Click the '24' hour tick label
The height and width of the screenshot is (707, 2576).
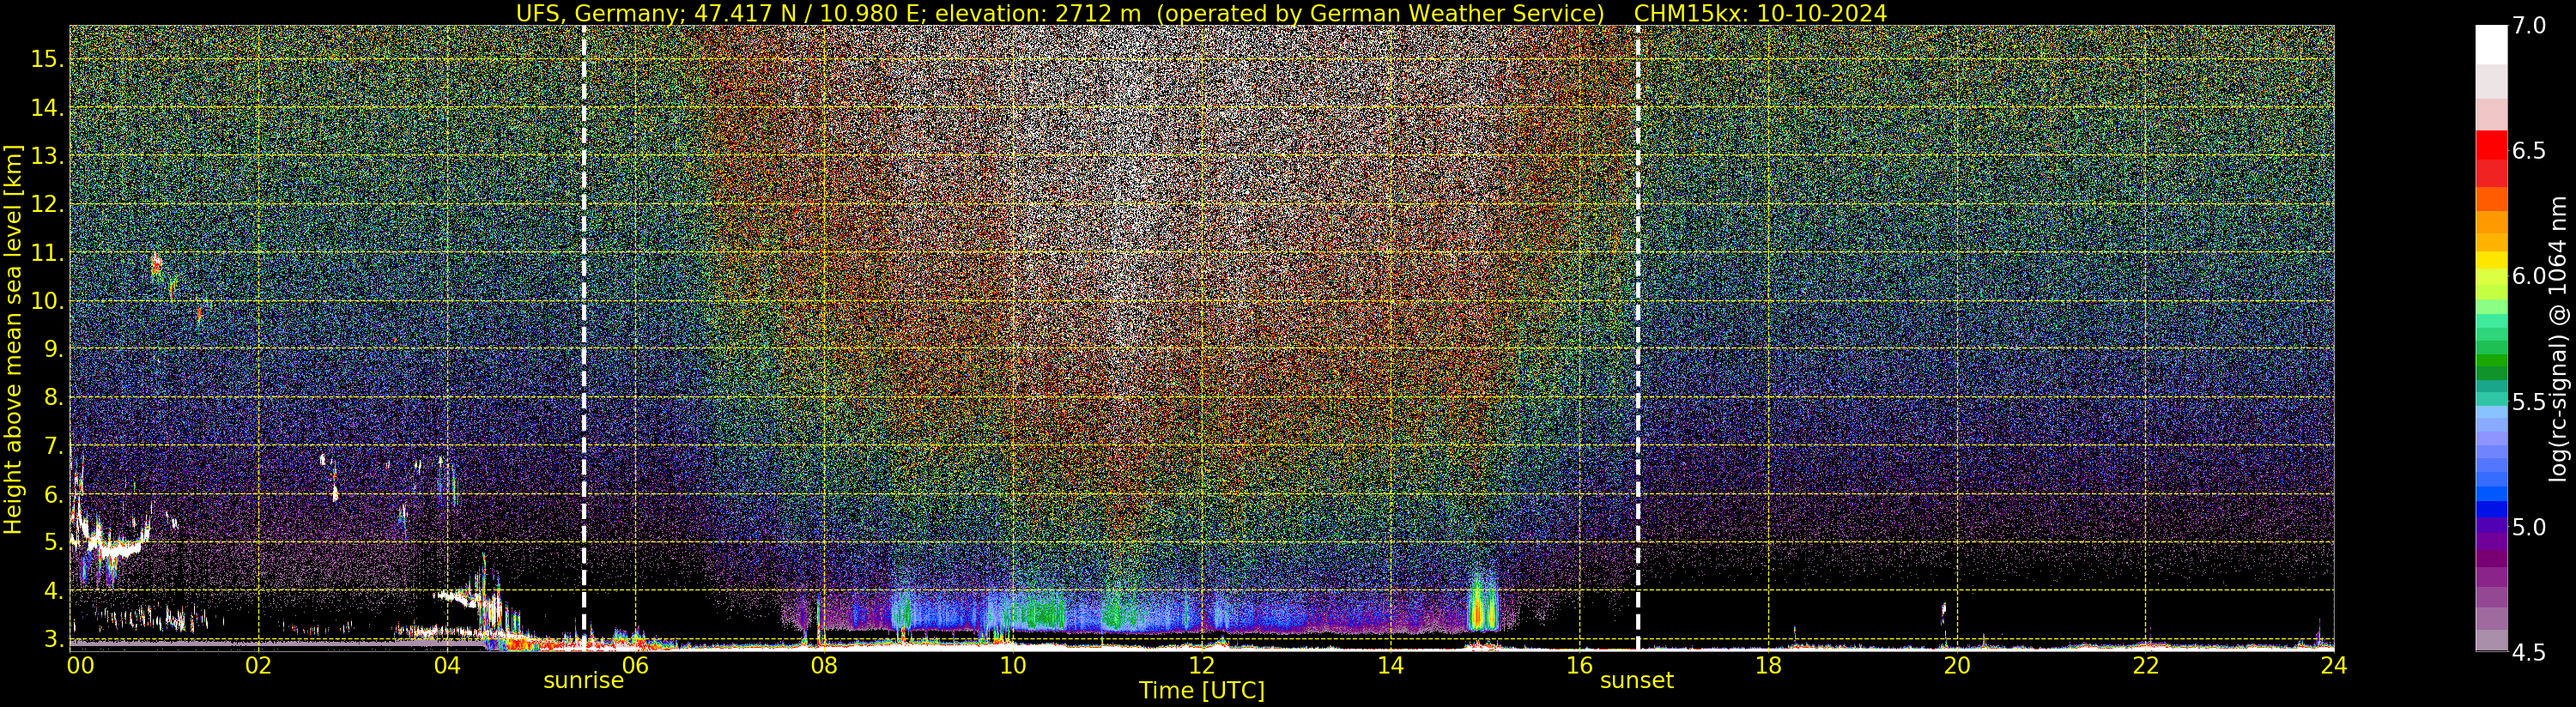coord(2334,665)
